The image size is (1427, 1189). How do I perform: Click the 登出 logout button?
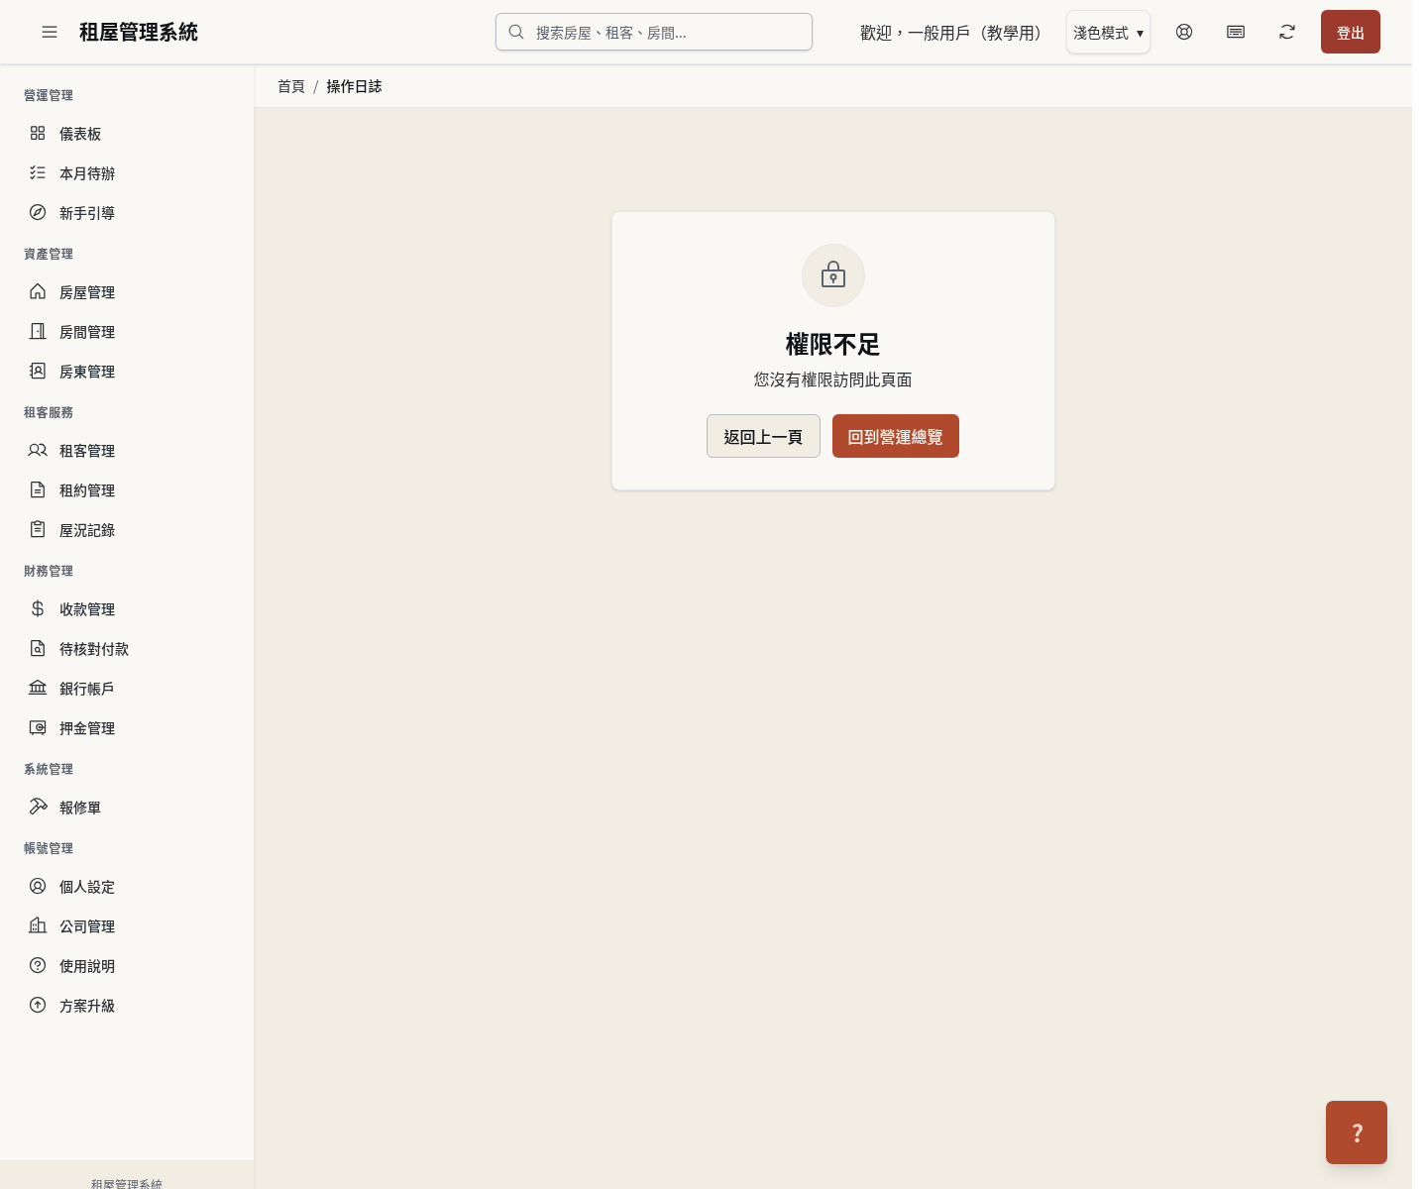(1351, 33)
